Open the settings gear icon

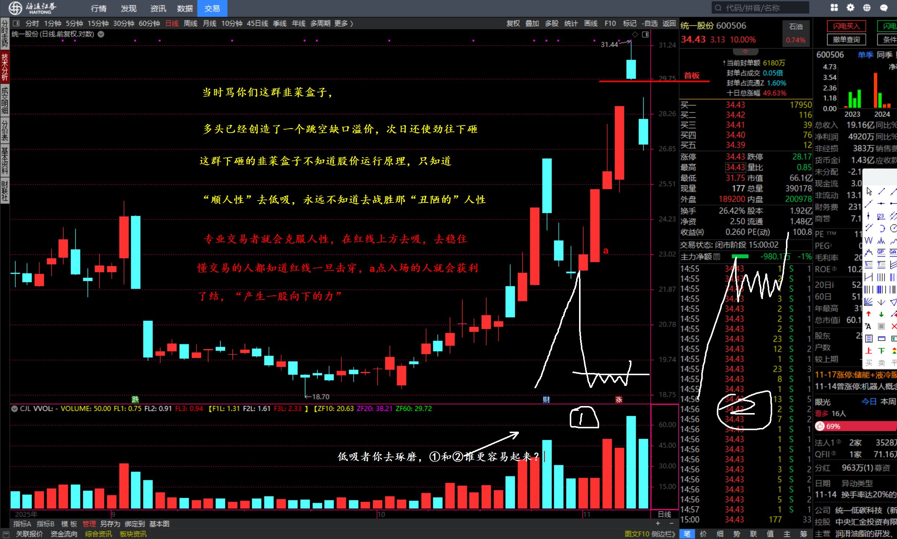851,8
